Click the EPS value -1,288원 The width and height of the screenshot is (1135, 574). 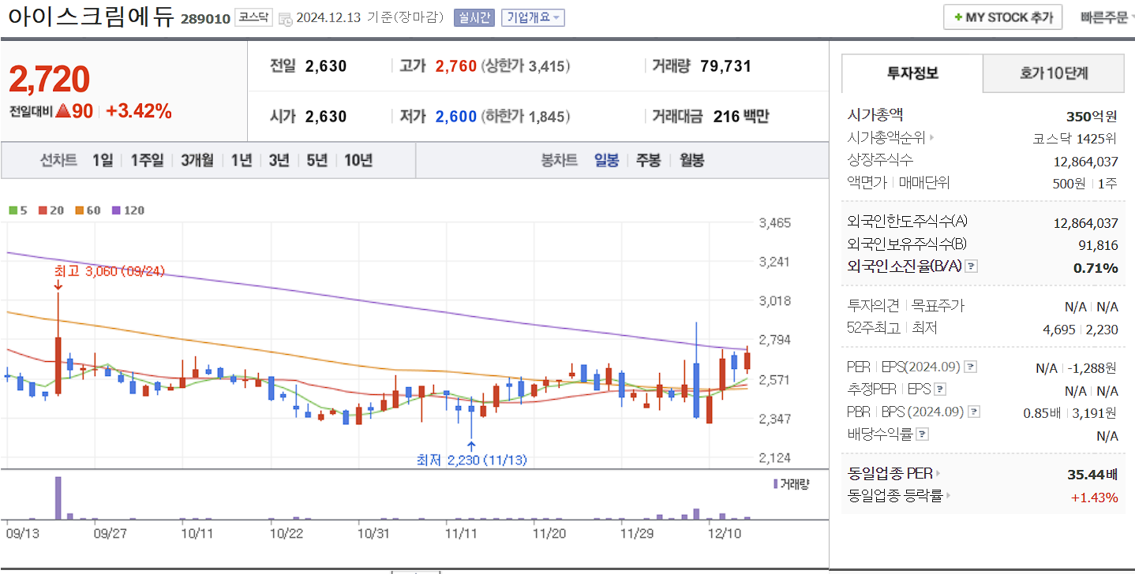(1092, 368)
